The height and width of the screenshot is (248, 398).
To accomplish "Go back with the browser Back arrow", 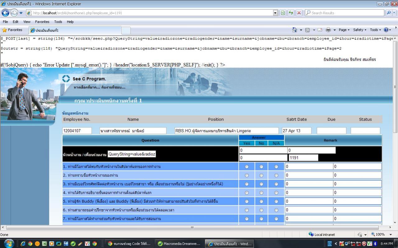I will (x=5, y=13).
